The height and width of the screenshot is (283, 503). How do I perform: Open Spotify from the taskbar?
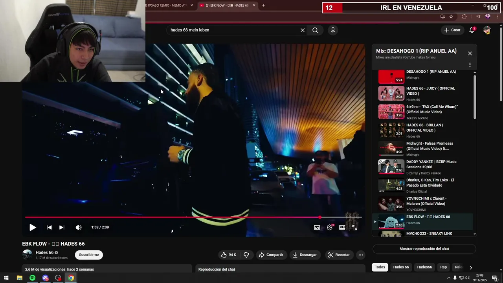[32, 278]
